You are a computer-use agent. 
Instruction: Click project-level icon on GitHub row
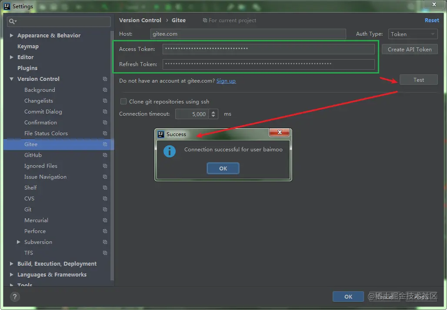coord(105,155)
